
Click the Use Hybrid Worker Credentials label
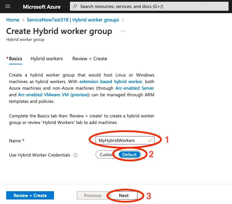click(39, 155)
